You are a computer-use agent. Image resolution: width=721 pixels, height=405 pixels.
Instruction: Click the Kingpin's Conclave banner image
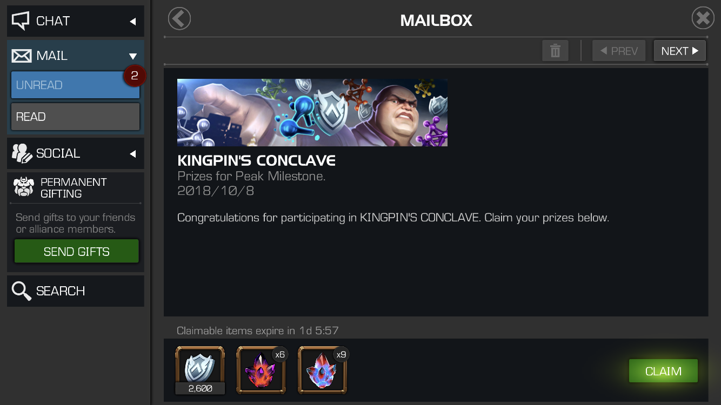coord(312,112)
